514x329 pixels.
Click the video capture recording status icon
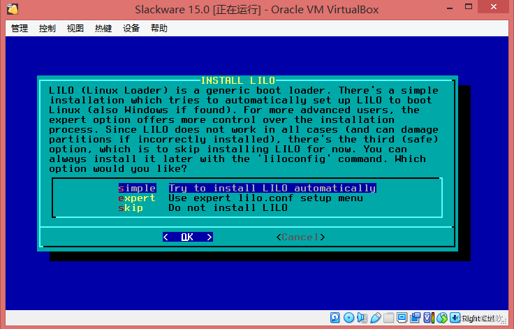(x=416, y=318)
